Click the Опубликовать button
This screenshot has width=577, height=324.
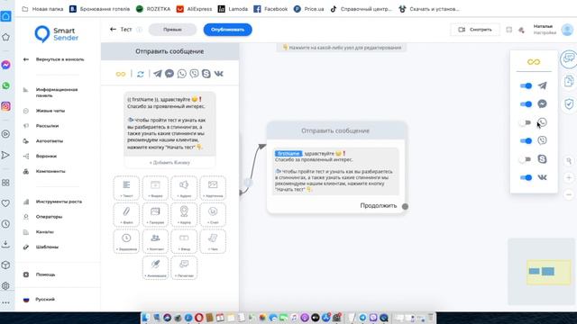tap(227, 30)
